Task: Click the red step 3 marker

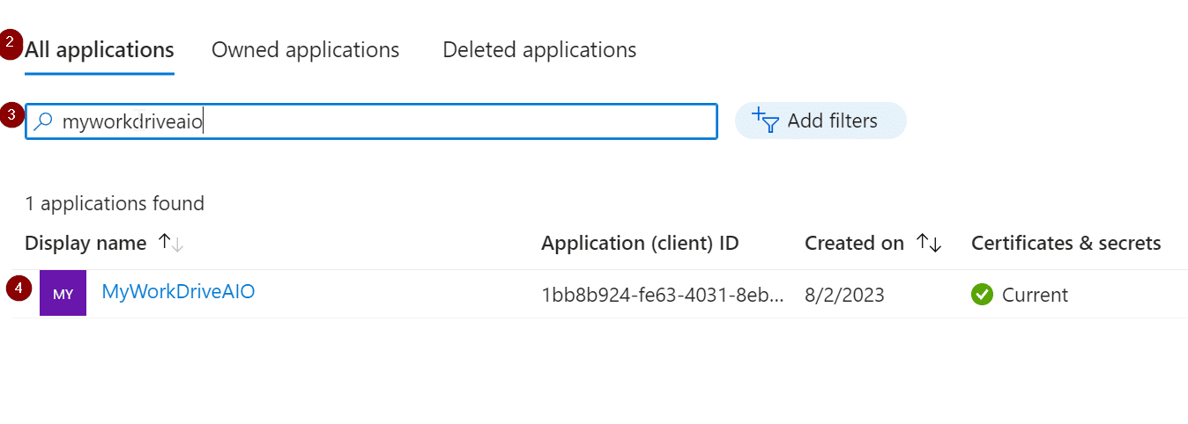Action: click(11, 115)
